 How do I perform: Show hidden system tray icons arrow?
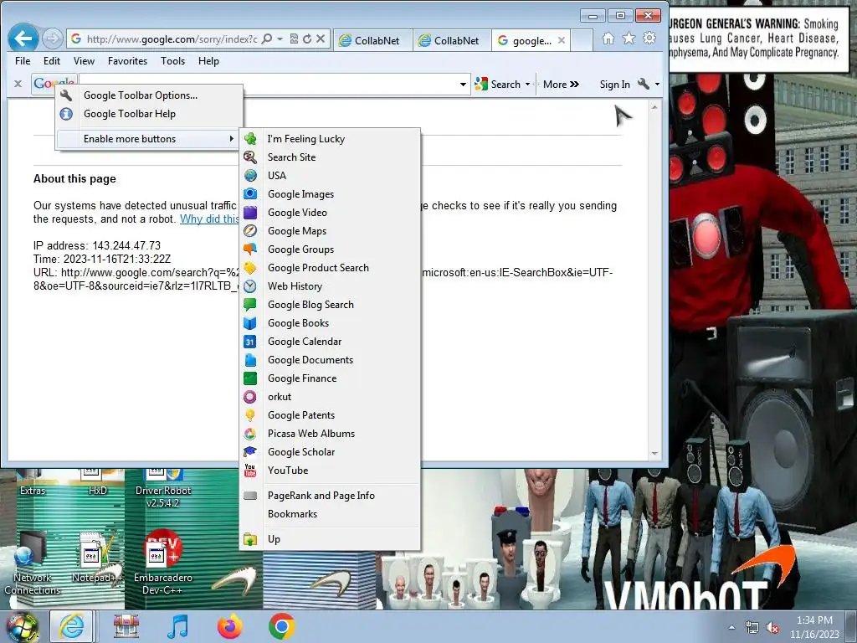click(731, 627)
